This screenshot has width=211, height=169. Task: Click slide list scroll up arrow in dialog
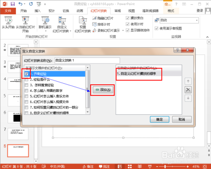click(x=87, y=68)
